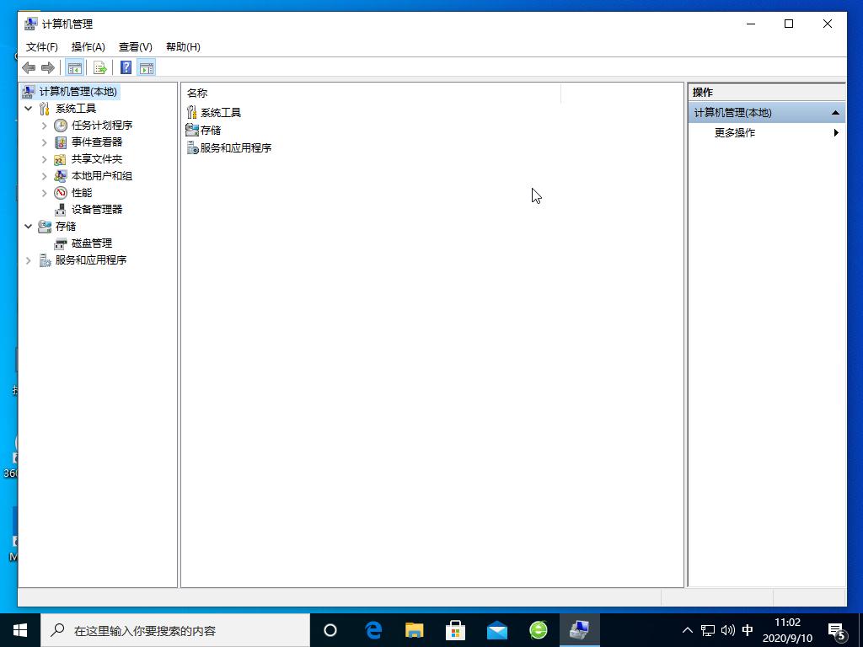Open the 查看(V) menu
863x647 pixels.
pyautogui.click(x=135, y=47)
